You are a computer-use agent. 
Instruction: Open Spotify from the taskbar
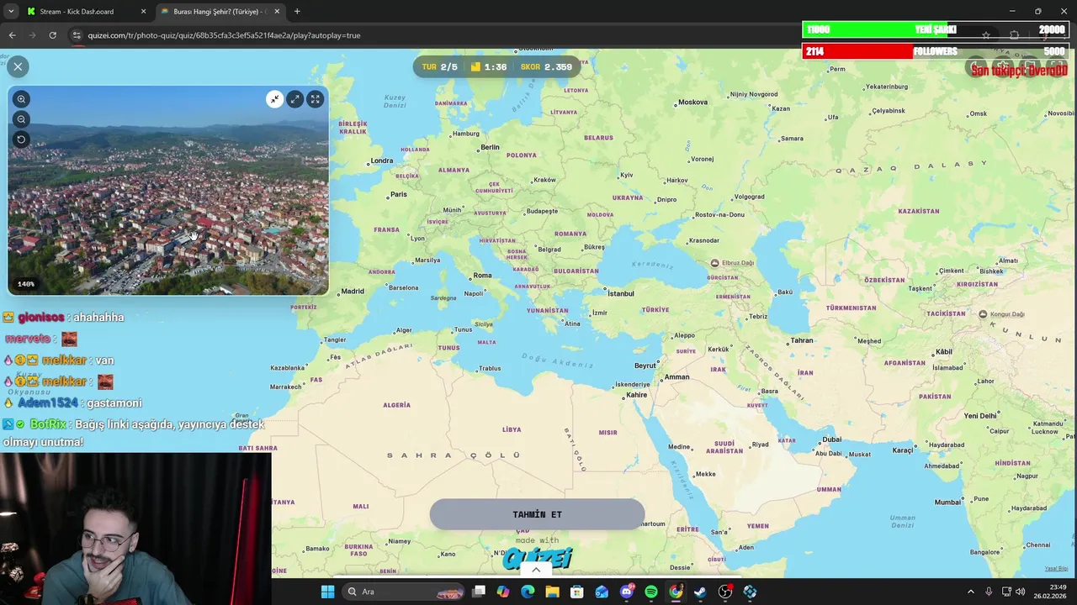tap(651, 592)
